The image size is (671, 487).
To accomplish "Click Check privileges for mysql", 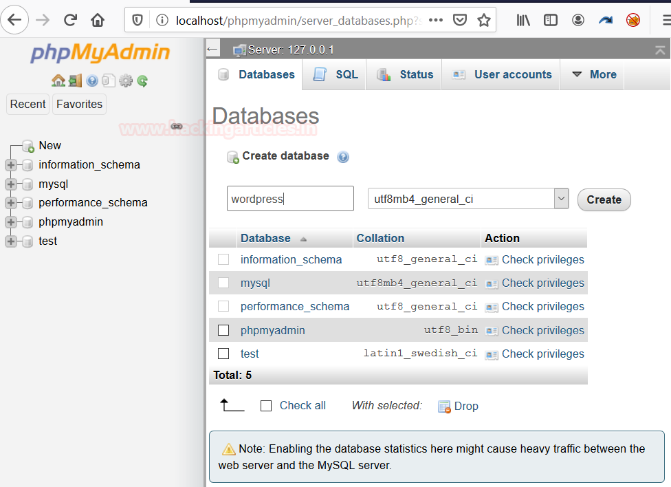I will (x=542, y=283).
